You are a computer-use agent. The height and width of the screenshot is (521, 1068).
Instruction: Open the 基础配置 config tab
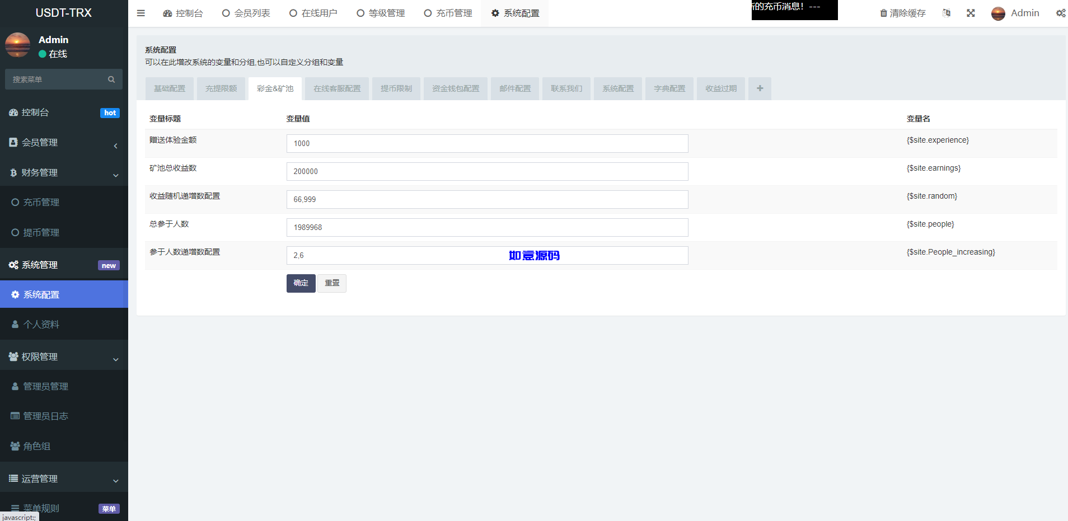170,88
